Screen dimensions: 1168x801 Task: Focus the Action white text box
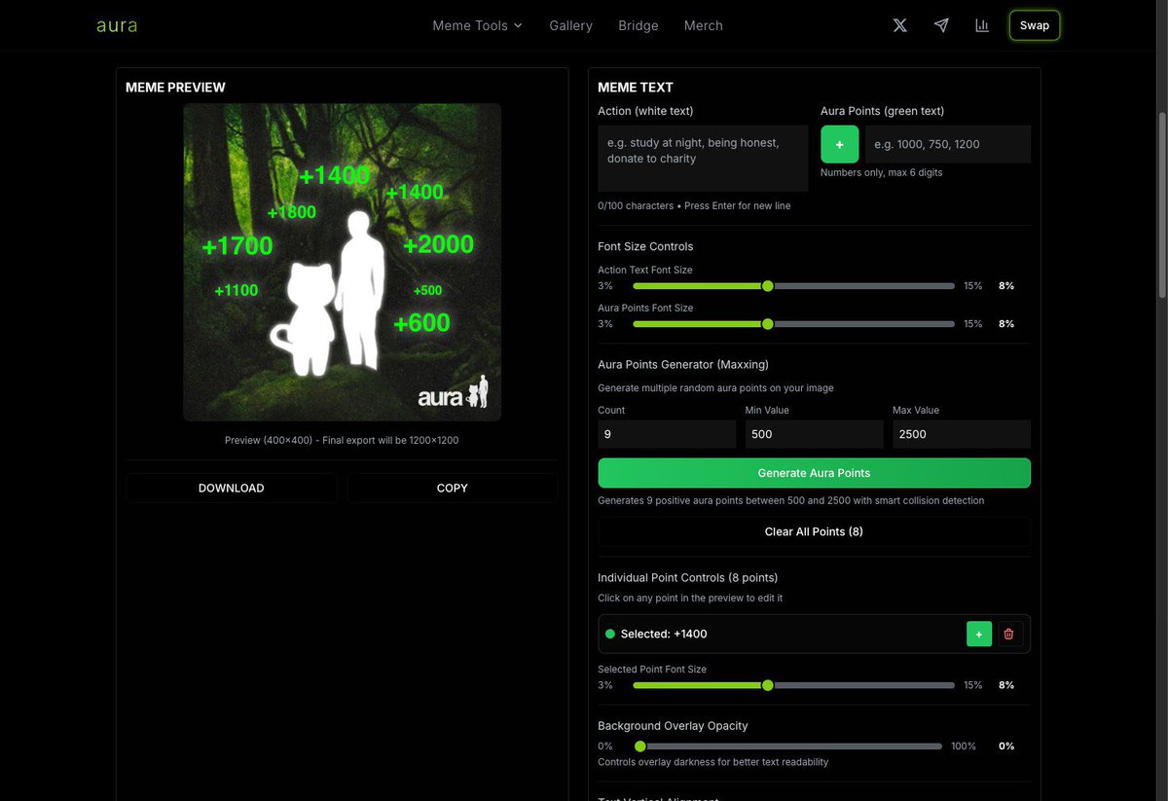[x=703, y=159]
